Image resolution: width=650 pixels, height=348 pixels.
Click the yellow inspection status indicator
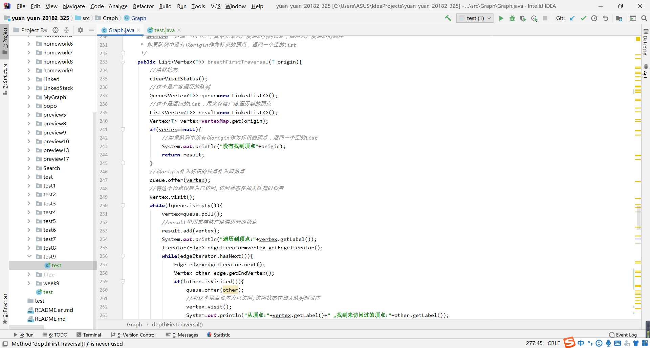(x=638, y=39)
